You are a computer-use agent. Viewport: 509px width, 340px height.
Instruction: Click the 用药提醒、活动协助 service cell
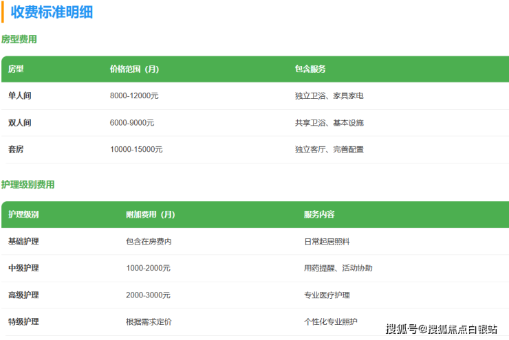coord(338,268)
